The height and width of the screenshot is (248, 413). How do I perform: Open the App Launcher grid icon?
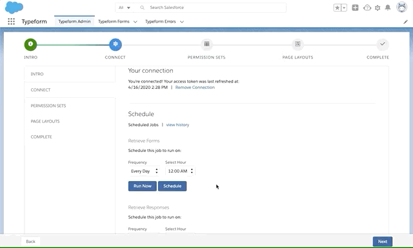[12, 21]
